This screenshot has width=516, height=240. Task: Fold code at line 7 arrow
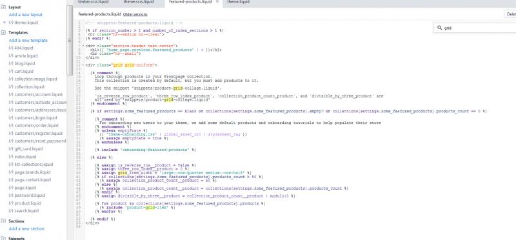tap(83, 46)
